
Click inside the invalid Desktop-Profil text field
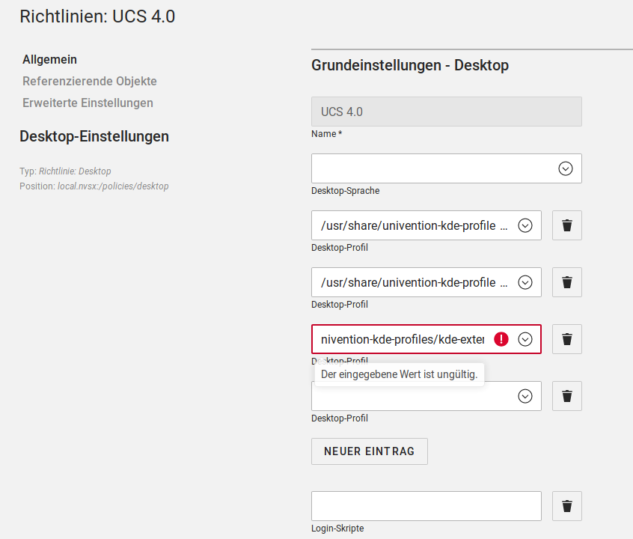click(x=403, y=339)
